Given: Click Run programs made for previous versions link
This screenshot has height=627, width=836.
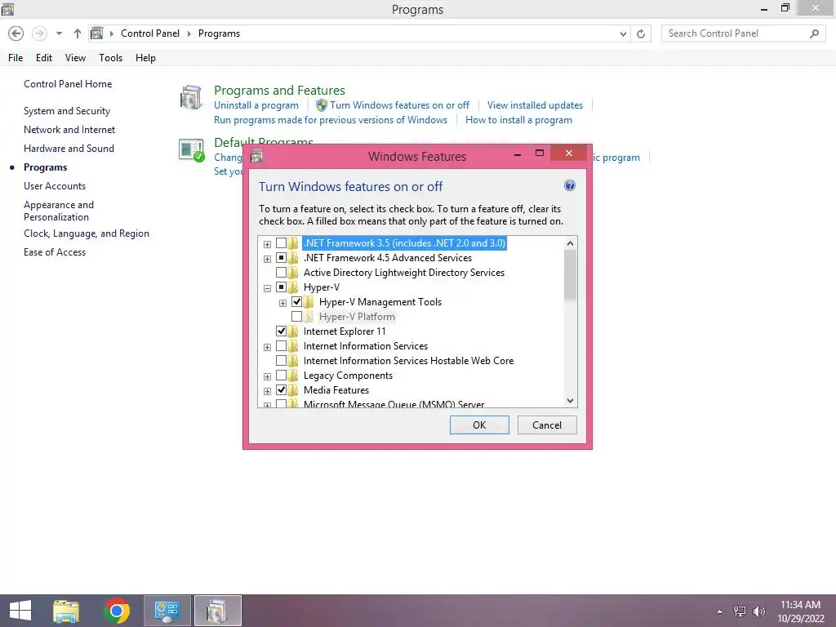Looking at the screenshot, I should click(331, 120).
